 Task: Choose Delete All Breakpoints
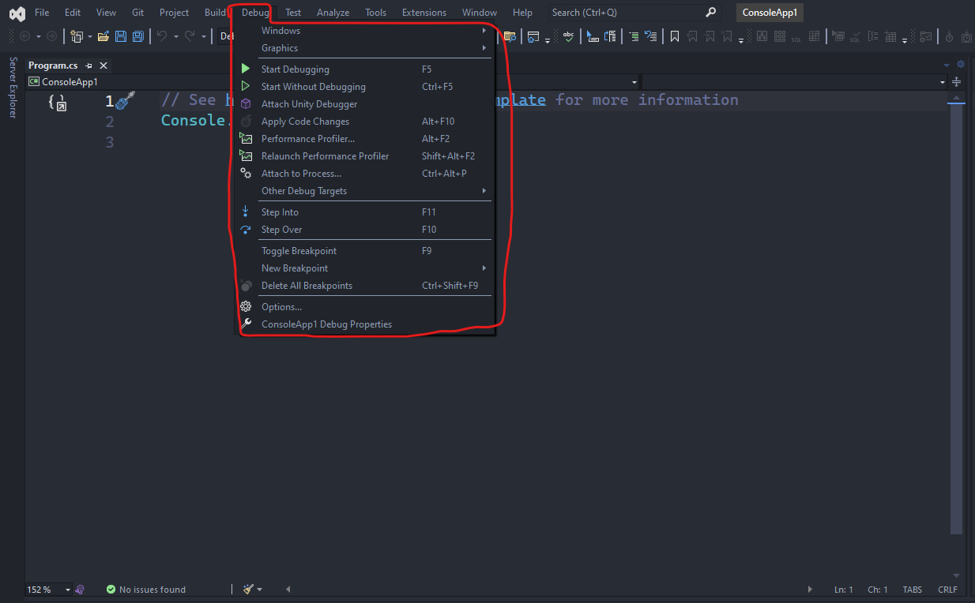pos(365,286)
